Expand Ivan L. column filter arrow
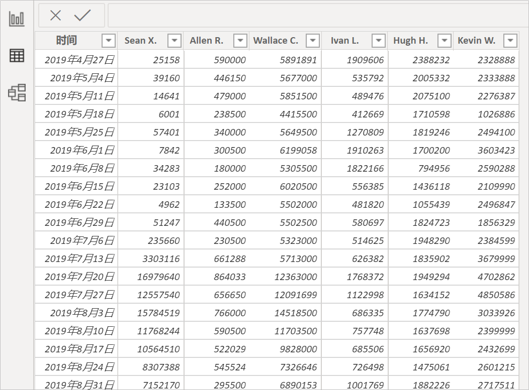529x390 pixels. [379, 41]
